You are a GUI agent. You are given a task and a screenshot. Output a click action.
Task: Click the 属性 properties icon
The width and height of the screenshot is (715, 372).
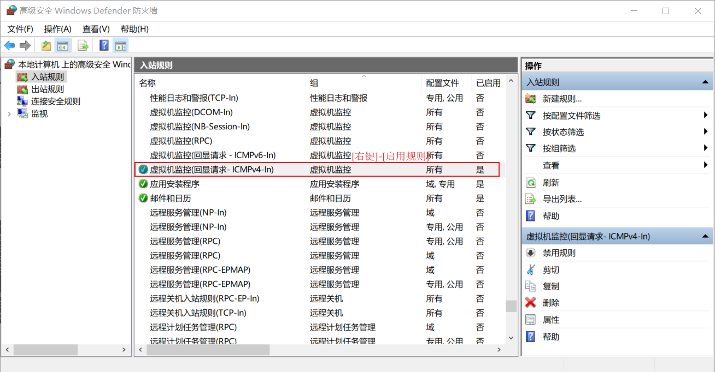click(530, 320)
